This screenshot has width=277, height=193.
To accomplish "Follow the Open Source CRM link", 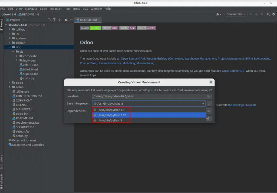I will (x=133, y=59).
